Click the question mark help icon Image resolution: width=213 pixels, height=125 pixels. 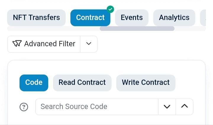(24, 107)
